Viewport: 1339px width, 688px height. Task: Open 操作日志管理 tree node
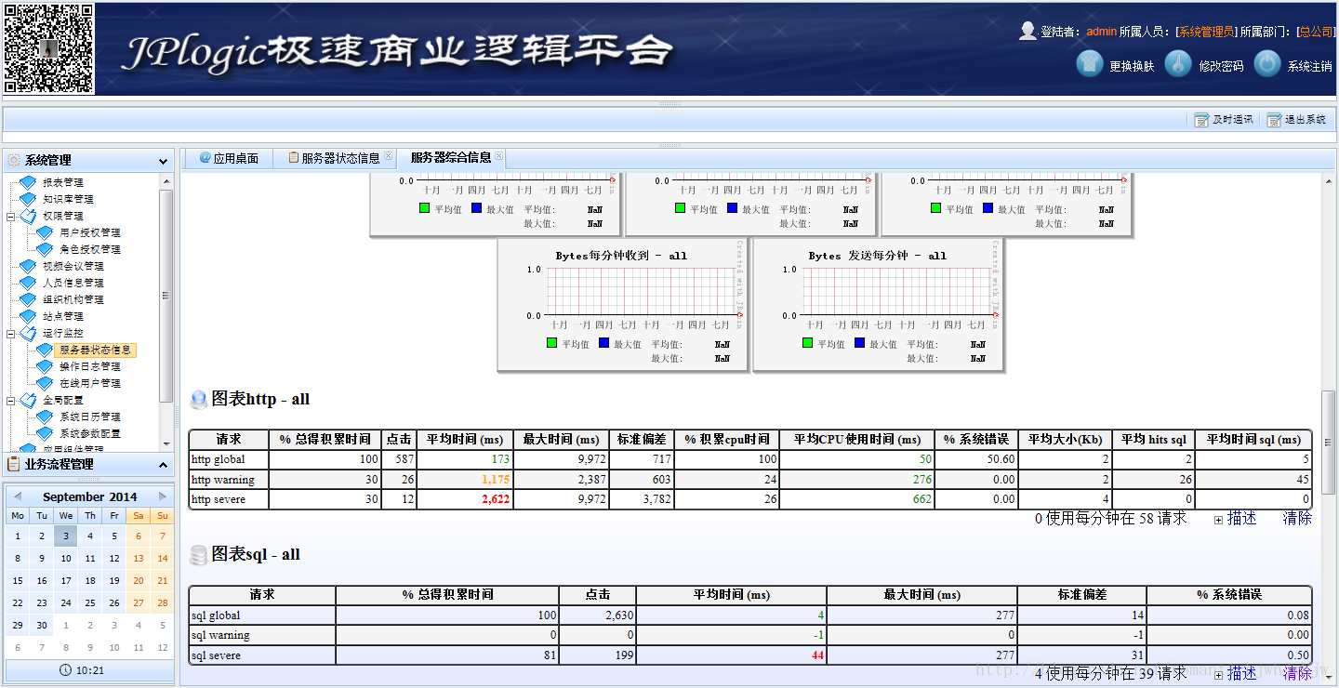point(90,366)
